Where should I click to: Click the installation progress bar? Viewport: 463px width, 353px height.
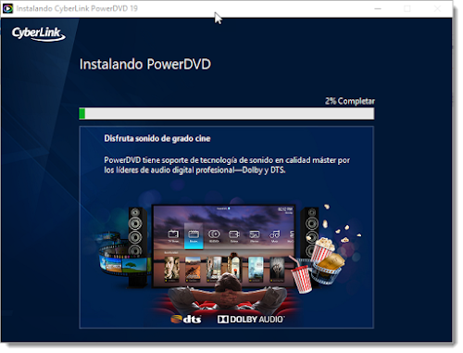227,113
